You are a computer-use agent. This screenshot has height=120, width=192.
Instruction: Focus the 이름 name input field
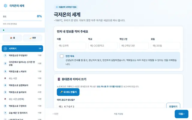[71, 46]
